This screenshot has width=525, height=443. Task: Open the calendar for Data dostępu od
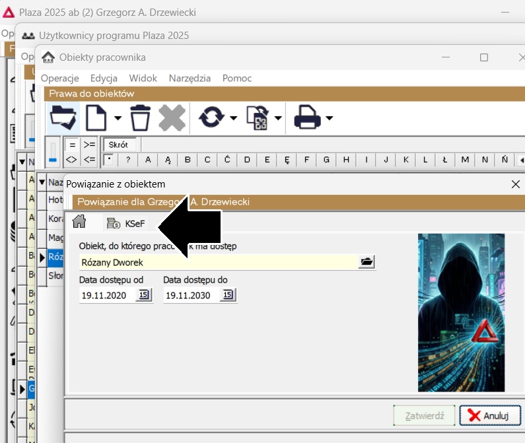click(144, 294)
